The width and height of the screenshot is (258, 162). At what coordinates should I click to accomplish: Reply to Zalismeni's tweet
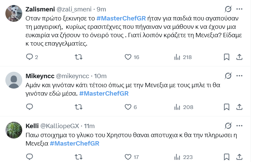click(30, 57)
